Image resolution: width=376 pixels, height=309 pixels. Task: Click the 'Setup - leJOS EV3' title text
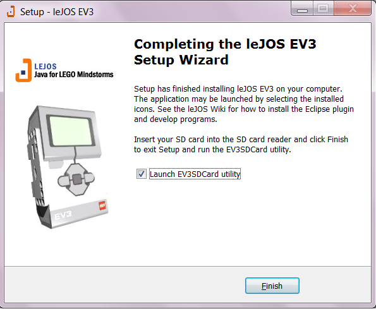point(57,12)
